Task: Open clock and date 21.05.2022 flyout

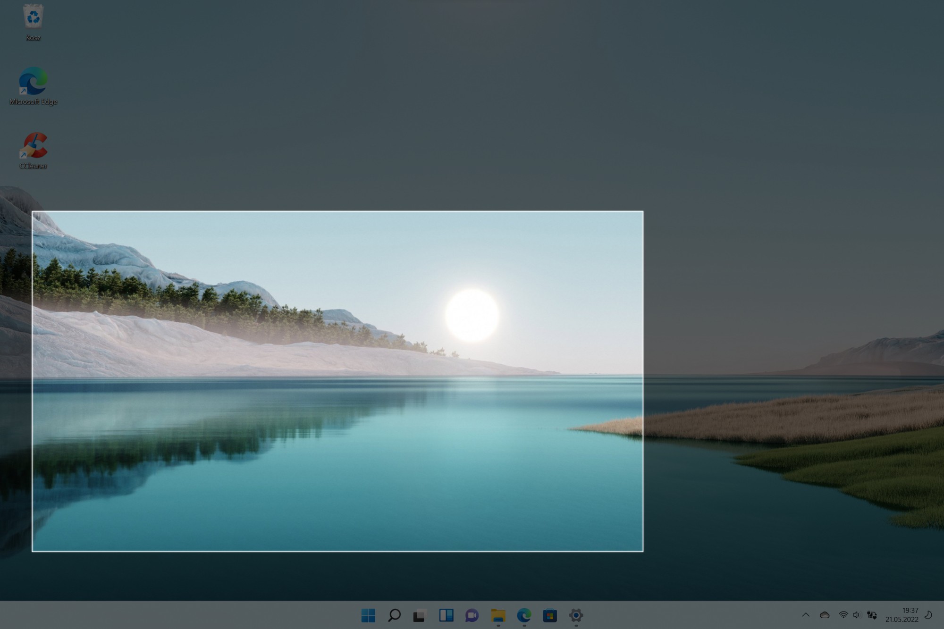Action: click(902, 615)
